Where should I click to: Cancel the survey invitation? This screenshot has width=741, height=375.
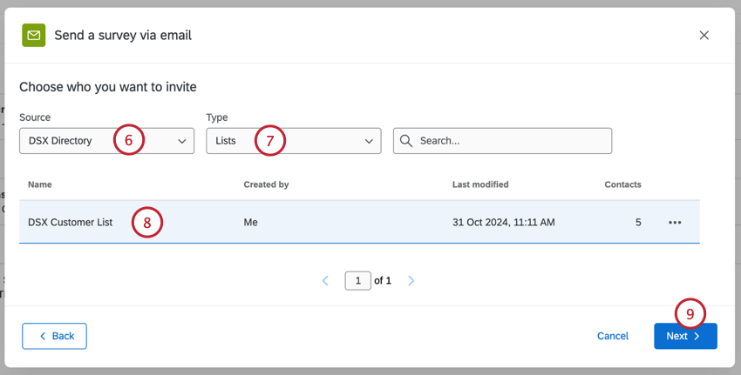(x=613, y=336)
